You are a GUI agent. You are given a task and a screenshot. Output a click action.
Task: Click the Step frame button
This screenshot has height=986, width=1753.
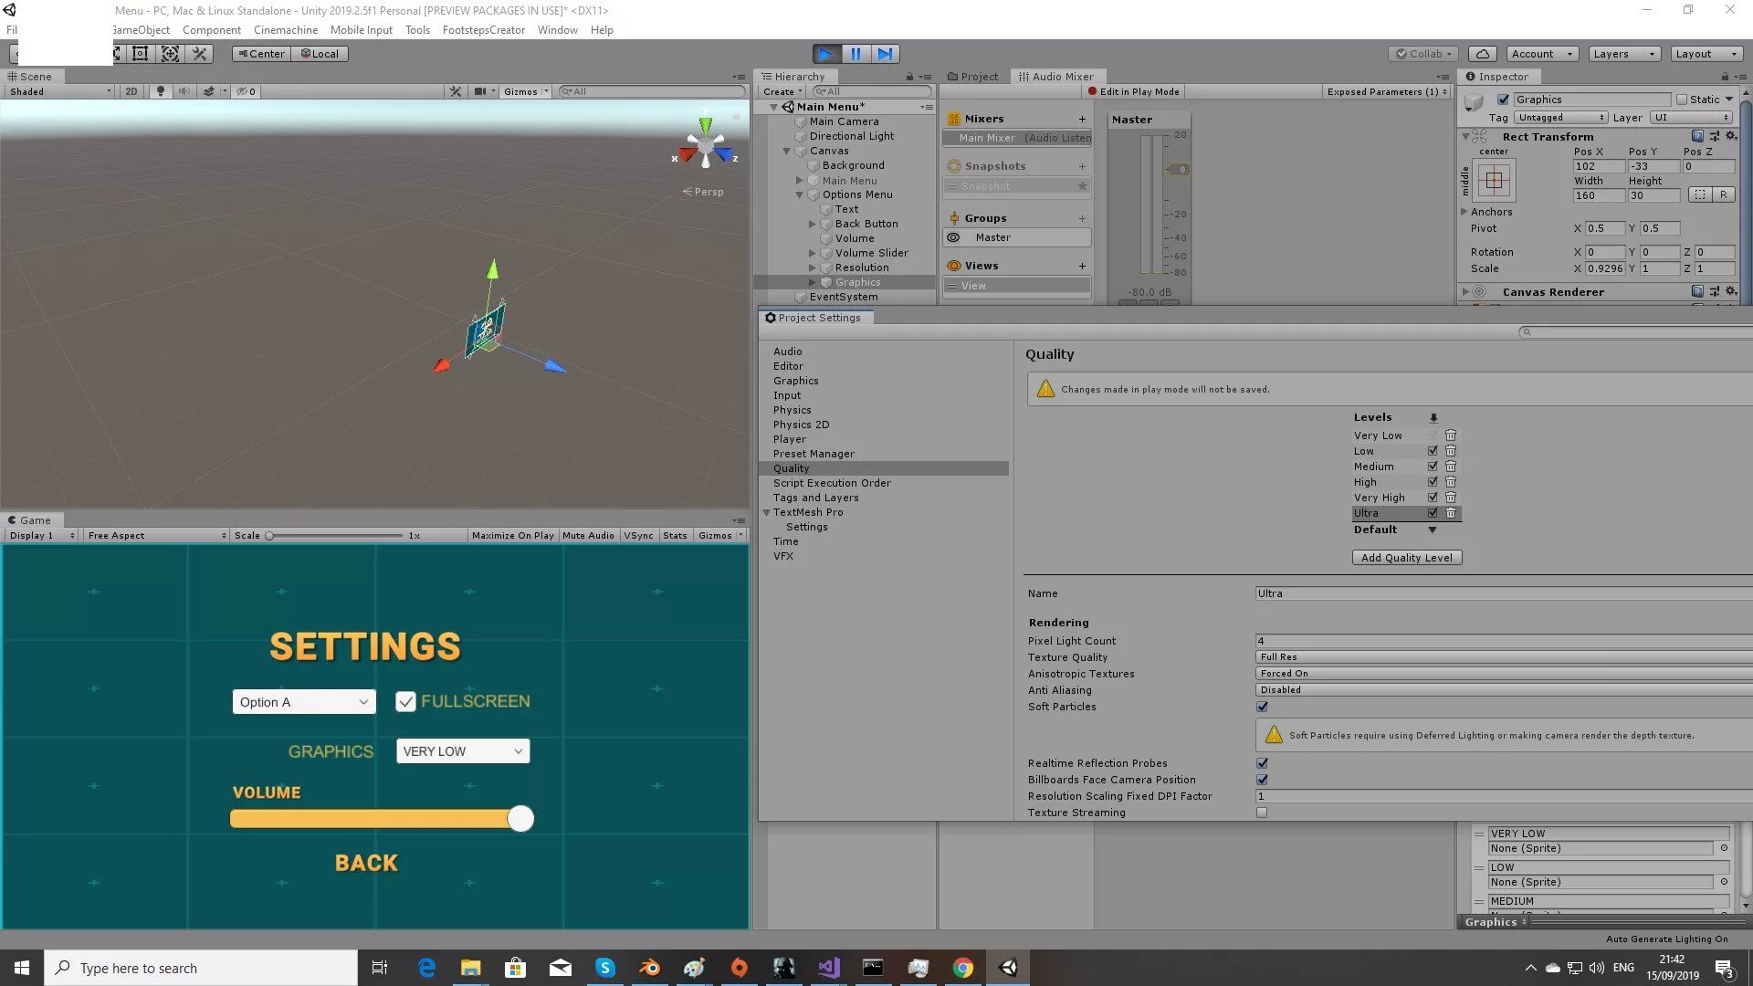click(885, 54)
